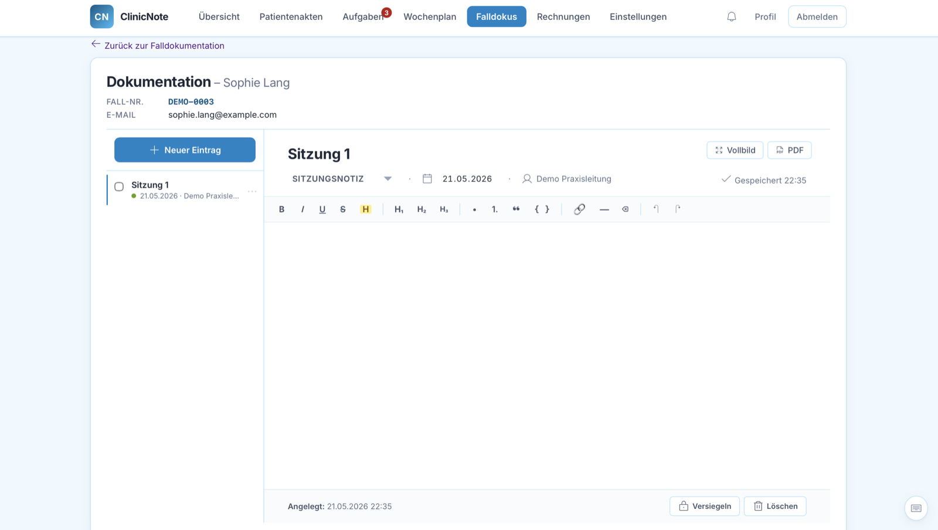
Task: Insert a hyperlink
Action: tap(579, 209)
